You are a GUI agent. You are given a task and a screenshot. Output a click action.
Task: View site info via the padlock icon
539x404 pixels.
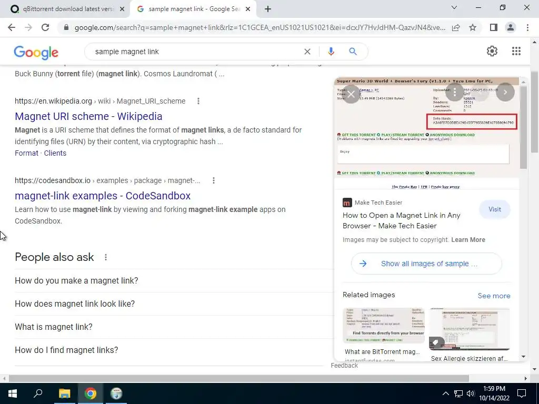point(66,27)
